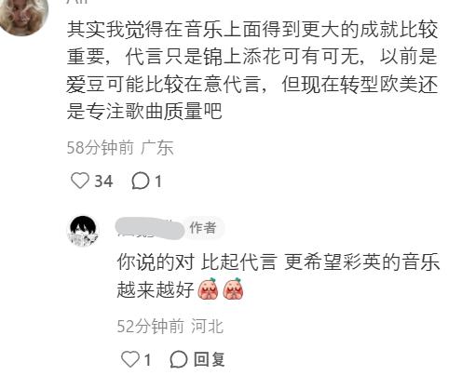462x389 pixels.
Task: Open replies via the comment bubble showing 1
Action: point(141,181)
